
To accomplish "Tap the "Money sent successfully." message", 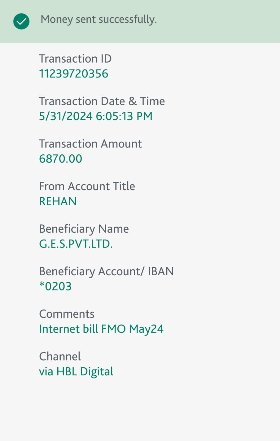I will [x=98, y=19].
